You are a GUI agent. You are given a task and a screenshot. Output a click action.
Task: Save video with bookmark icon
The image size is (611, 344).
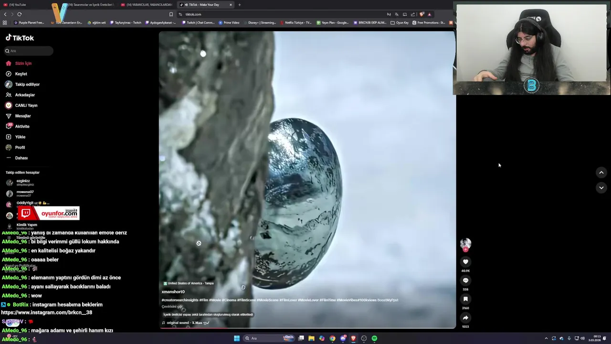[x=465, y=299]
